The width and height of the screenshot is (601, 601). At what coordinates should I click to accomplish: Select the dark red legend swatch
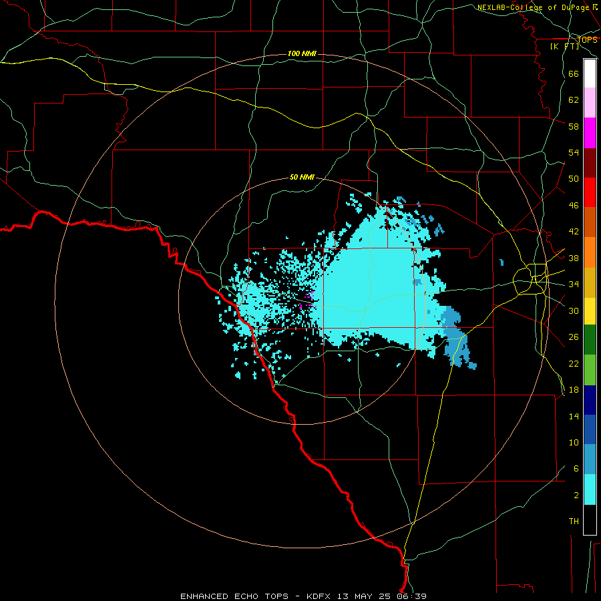coord(590,163)
